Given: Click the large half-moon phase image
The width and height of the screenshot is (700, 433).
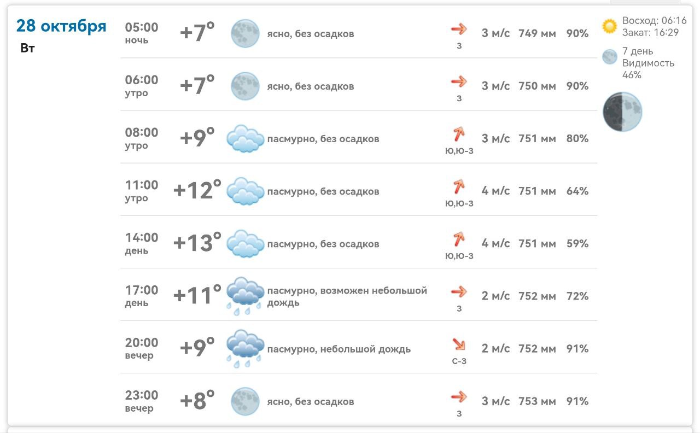Looking at the screenshot, I should 622,112.
